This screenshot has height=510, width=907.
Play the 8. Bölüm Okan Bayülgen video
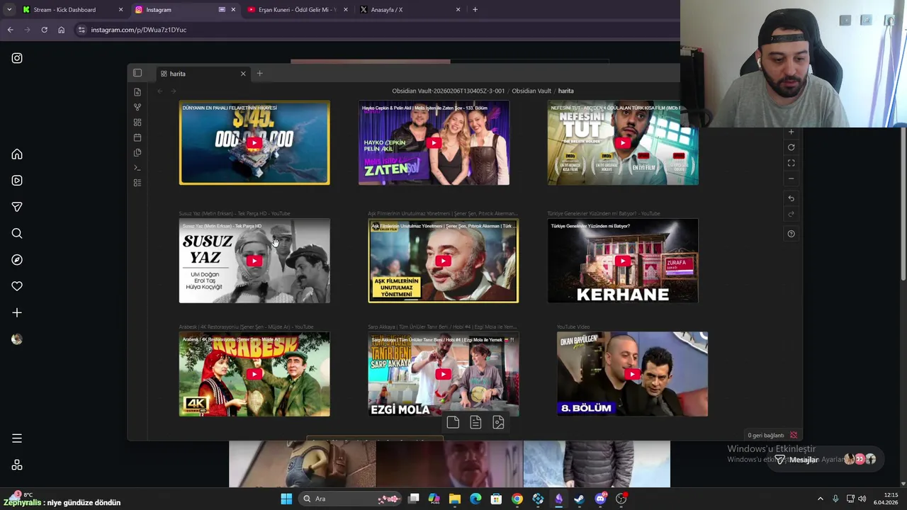click(x=632, y=374)
